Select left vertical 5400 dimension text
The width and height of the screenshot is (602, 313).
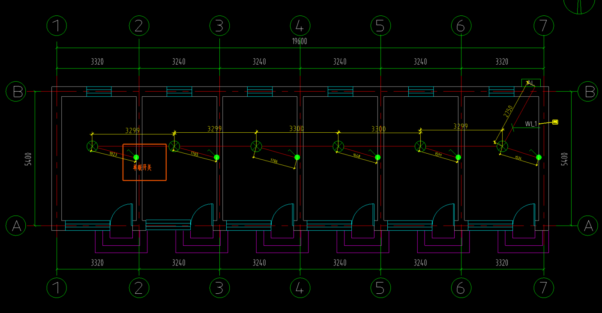point(28,158)
